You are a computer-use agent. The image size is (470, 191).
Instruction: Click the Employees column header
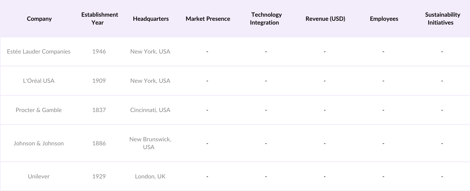384,19
